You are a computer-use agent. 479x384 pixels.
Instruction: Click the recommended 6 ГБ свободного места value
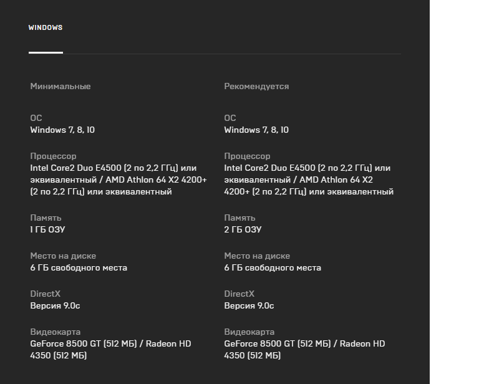click(x=273, y=267)
